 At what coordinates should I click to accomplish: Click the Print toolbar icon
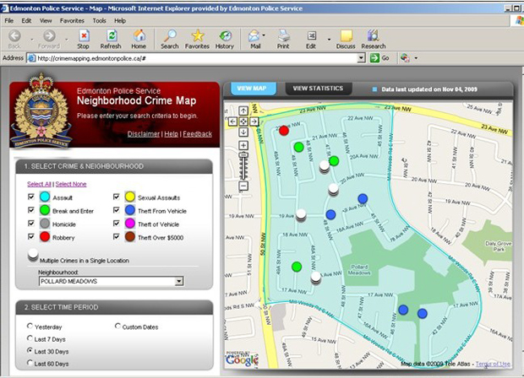pyautogui.click(x=283, y=35)
